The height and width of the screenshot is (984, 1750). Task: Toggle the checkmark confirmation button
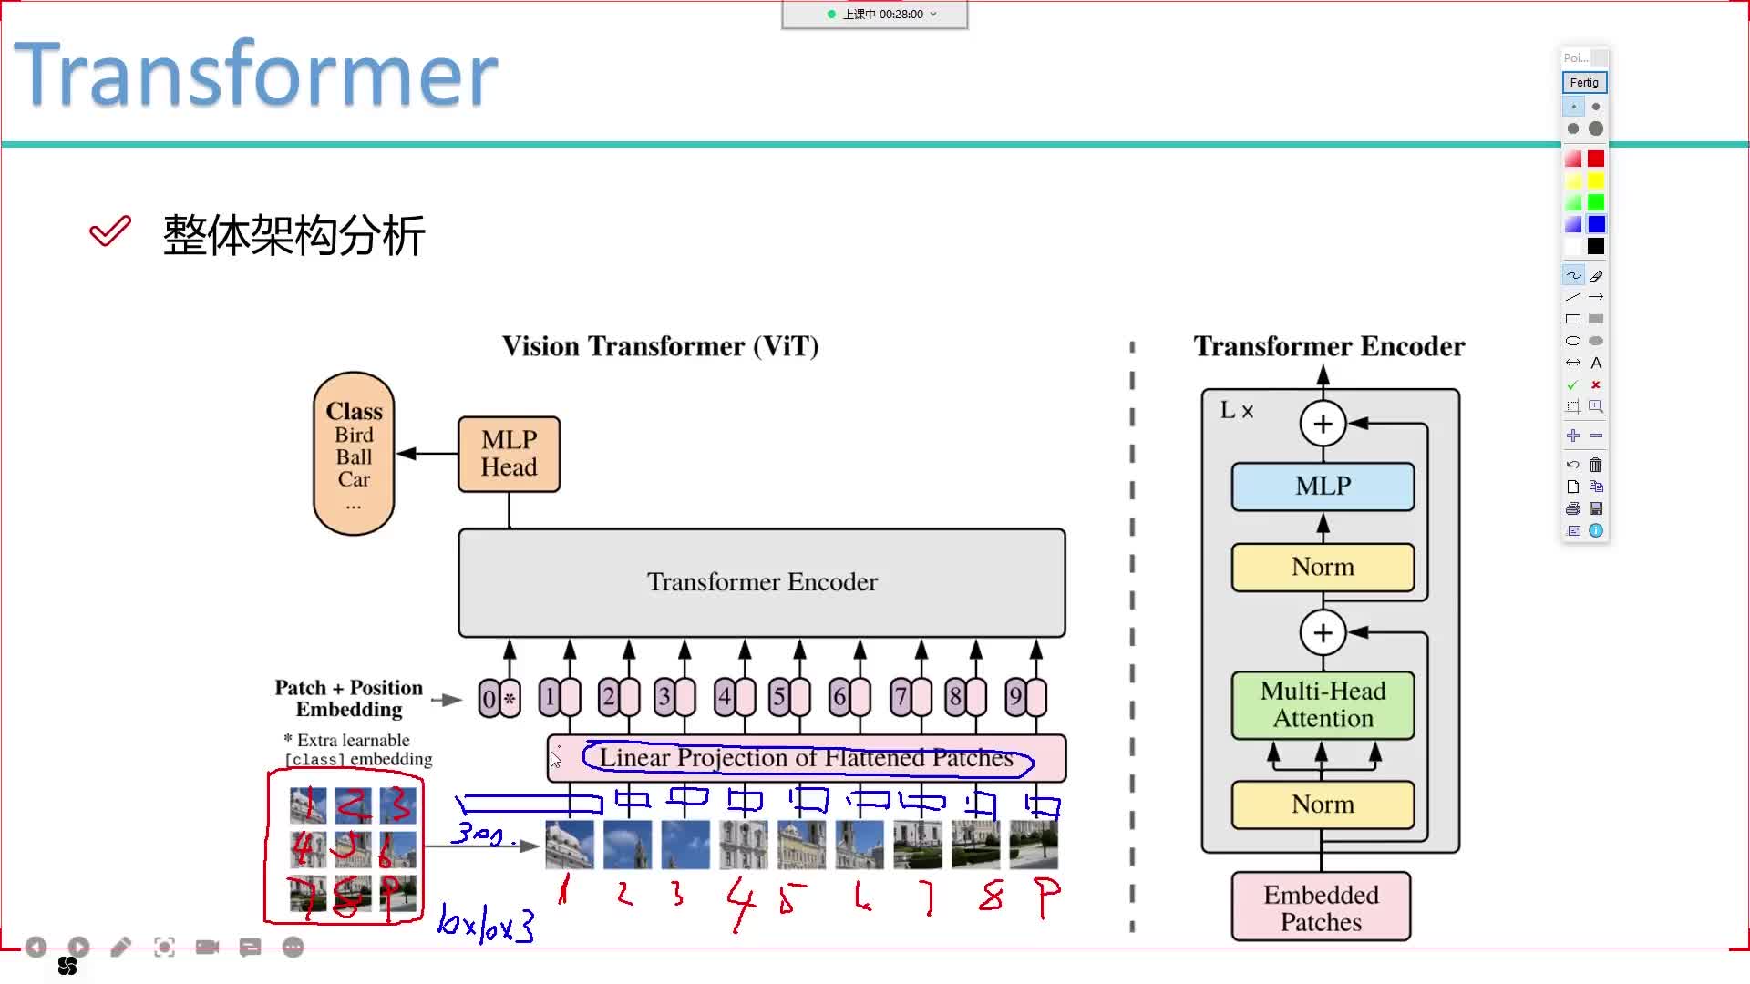pyautogui.click(x=1572, y=384)
